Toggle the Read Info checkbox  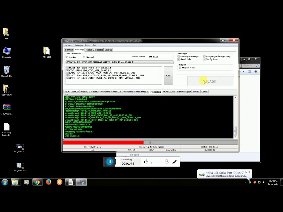(179, 59)
